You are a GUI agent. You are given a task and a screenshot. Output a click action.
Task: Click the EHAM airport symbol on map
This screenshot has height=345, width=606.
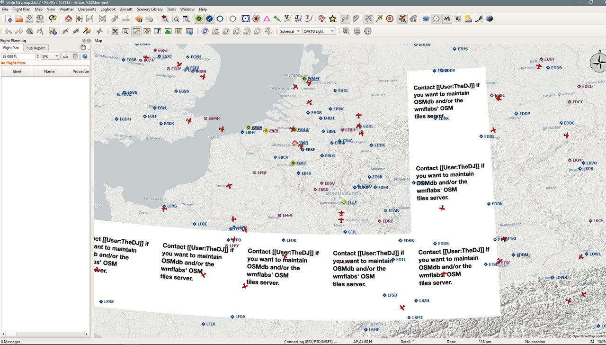click(x=304, y=79)
